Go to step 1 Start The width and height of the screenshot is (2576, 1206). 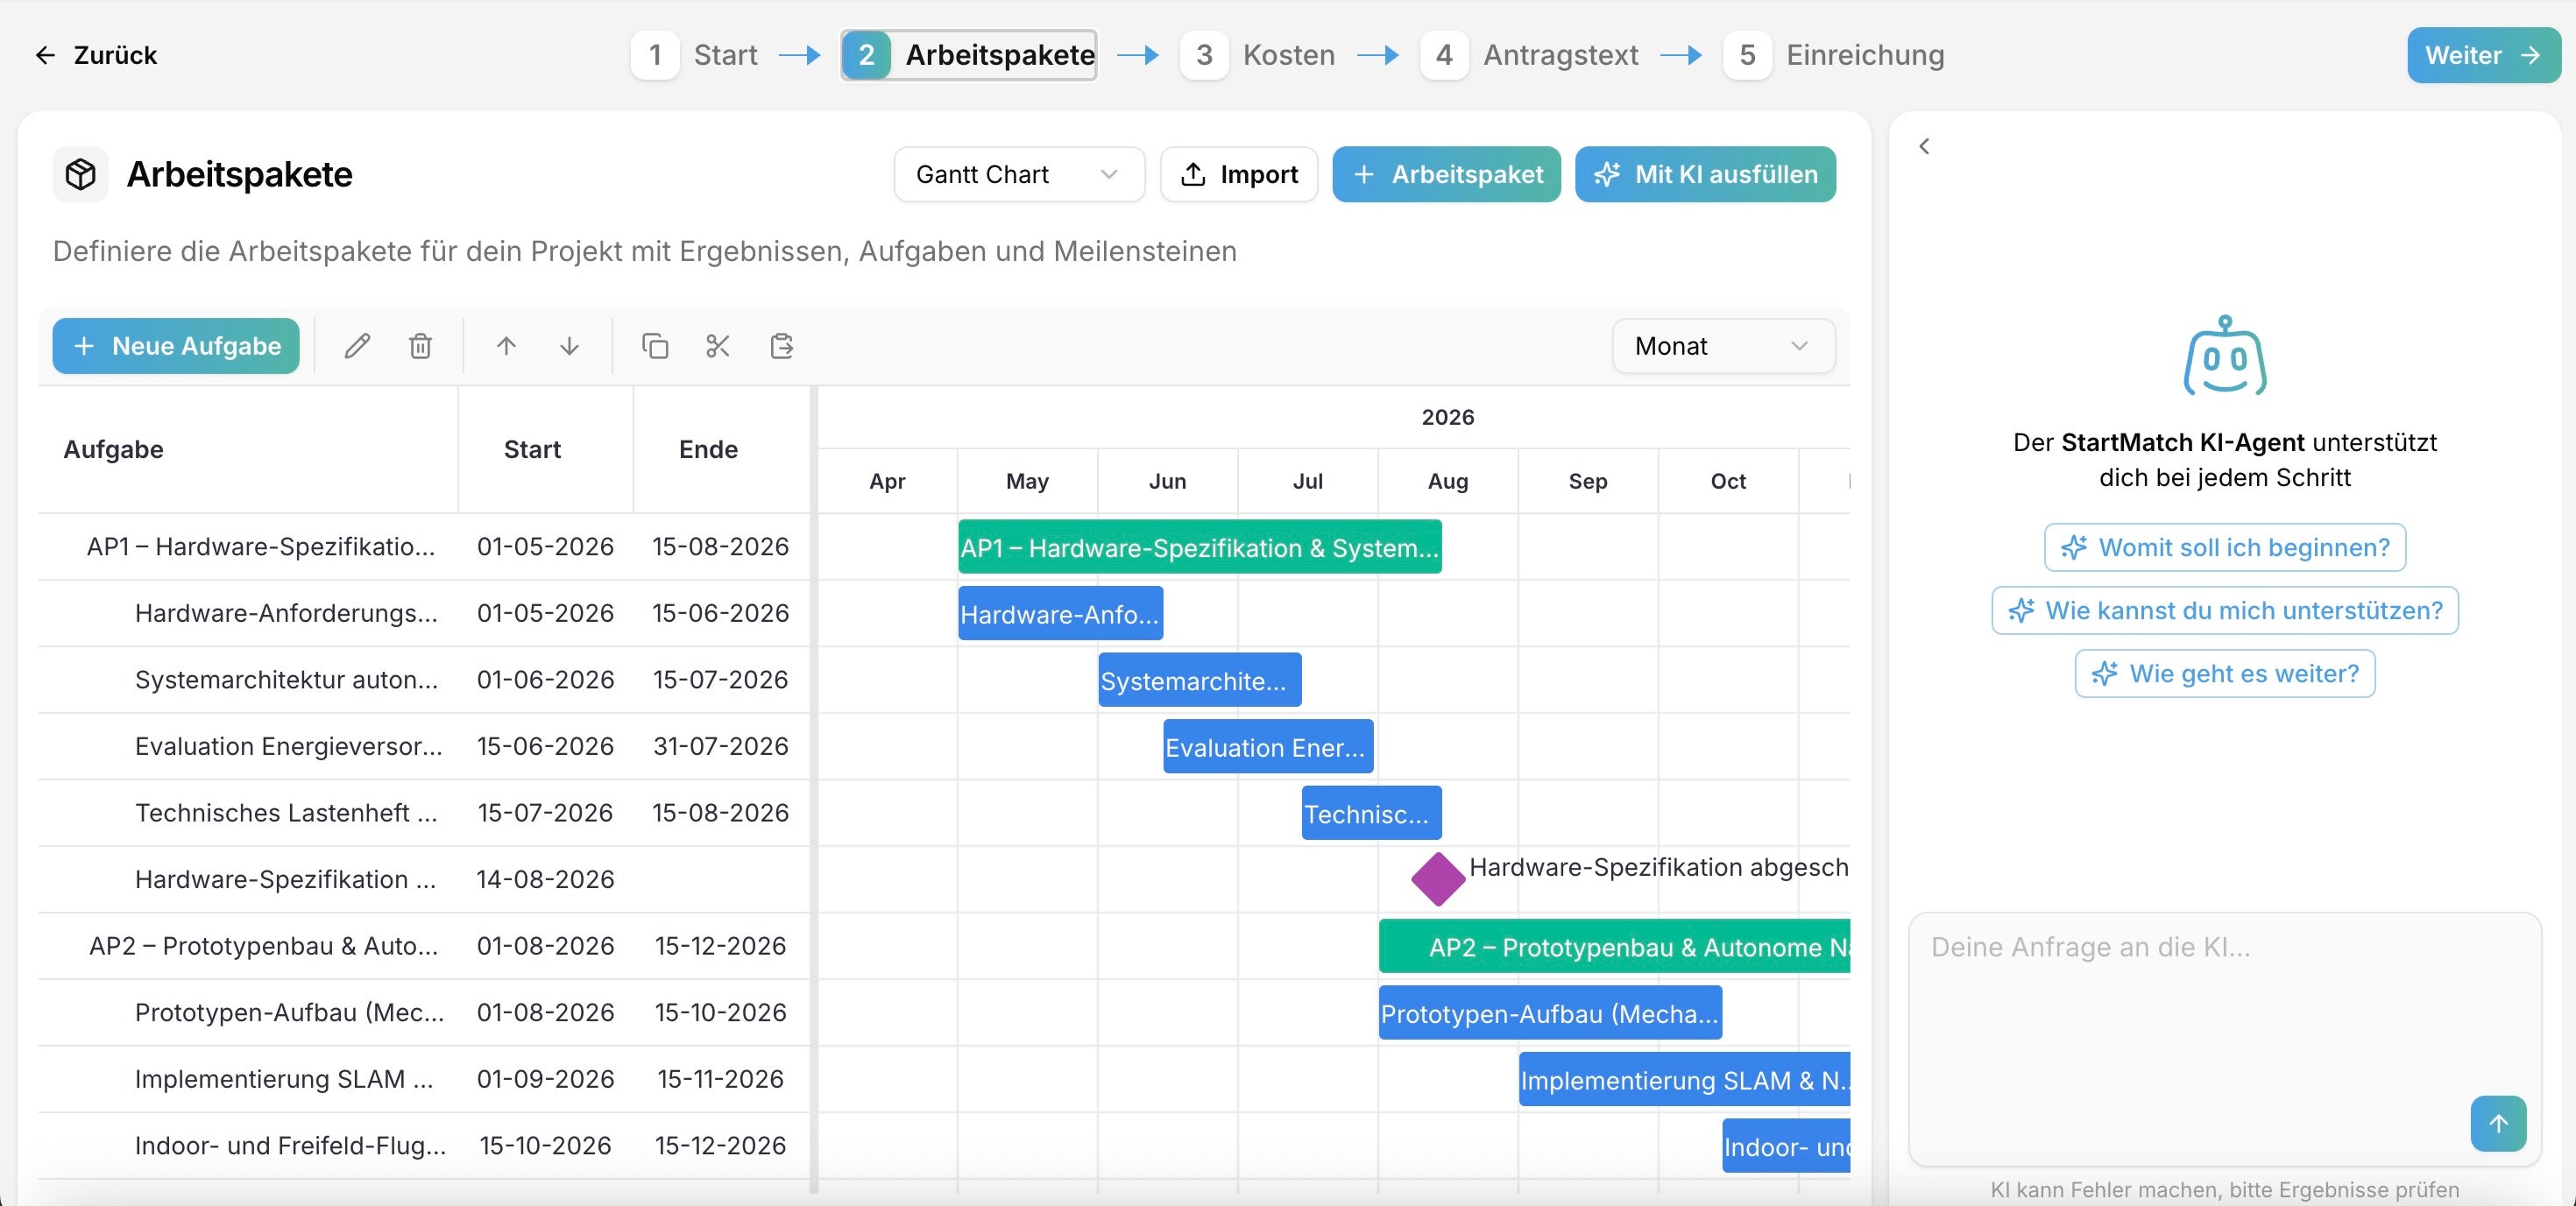coord(694,55)
